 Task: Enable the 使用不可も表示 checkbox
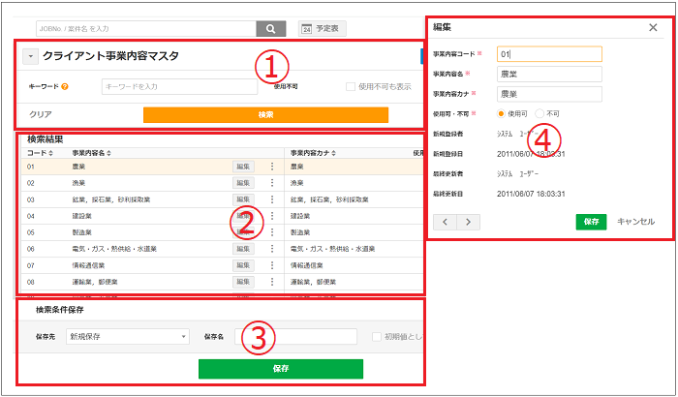[352, 87]
